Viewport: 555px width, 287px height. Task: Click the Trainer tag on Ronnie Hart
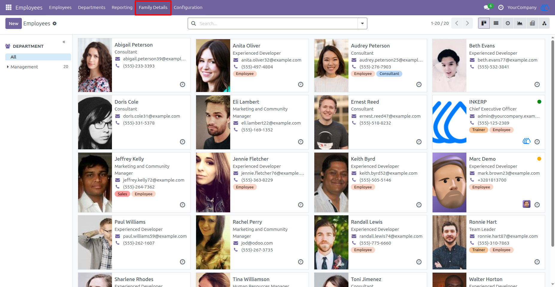point(478,250)
